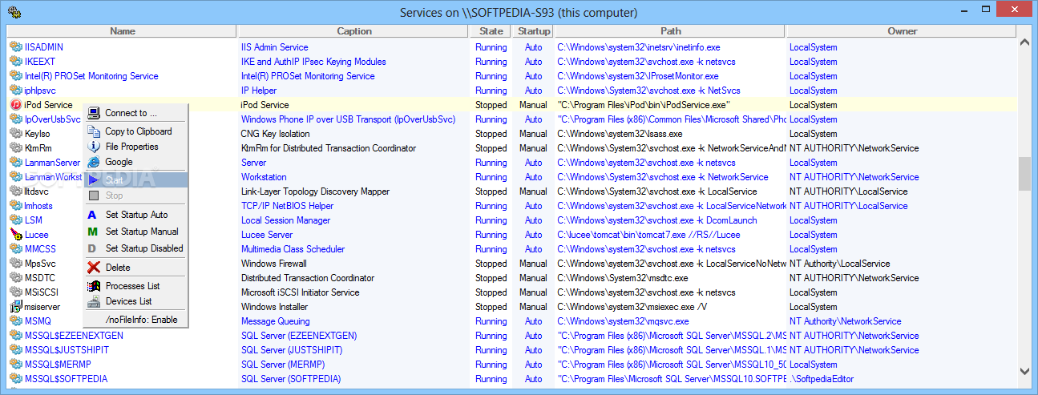This screenshot has height=395, width=1038.
Task: Click the scrollbar down arrow
Action: point(1024,371)
